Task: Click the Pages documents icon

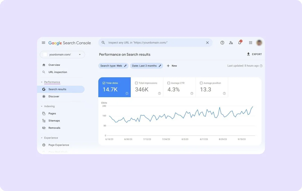Action: point(44,113)
